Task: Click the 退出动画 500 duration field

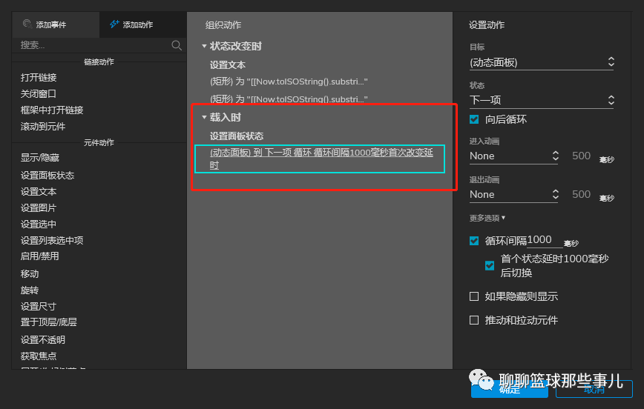Action: pos(581,194)
